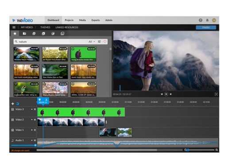Open Video 3 track dropdown arrow
The width and height of the screenshot is (228, 161).
32,109
